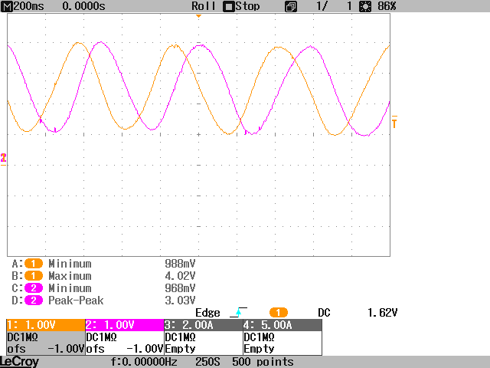Viewport: 490px width, 368px height.
Task: Click the Roll mode label
Action: point(204,6)
